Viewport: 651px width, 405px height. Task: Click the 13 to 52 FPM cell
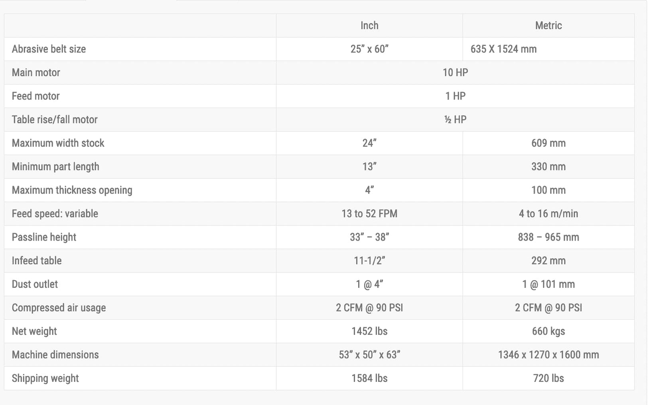click(369, 214)
